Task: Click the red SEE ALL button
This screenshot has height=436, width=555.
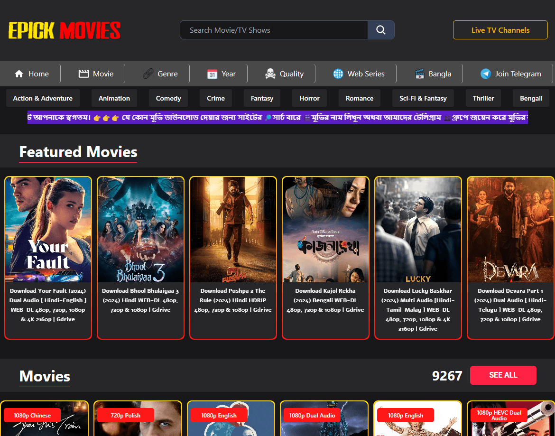Action: pyautogui.click(x=503, y=375)
